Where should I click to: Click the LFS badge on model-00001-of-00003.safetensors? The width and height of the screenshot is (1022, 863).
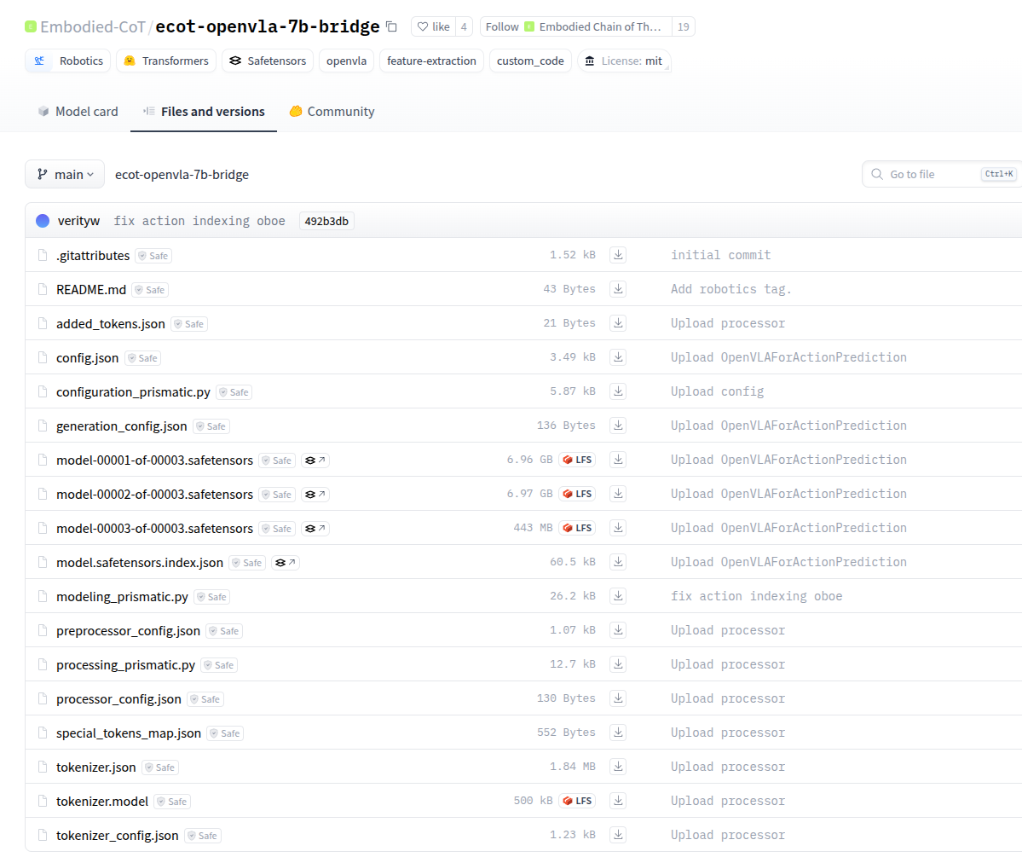click(577, 460)
